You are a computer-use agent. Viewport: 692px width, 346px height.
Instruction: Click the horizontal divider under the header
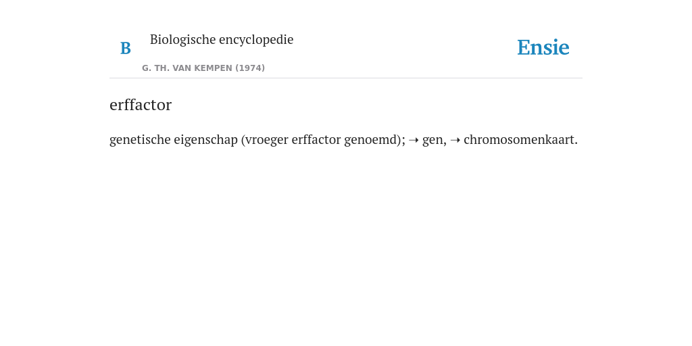coord(346,78)
